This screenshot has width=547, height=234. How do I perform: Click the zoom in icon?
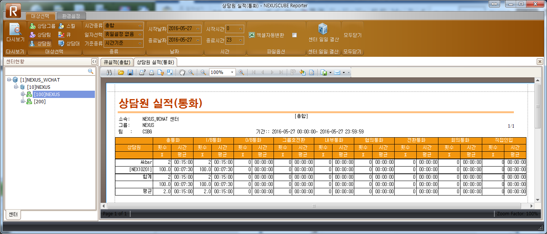(241, 72)
